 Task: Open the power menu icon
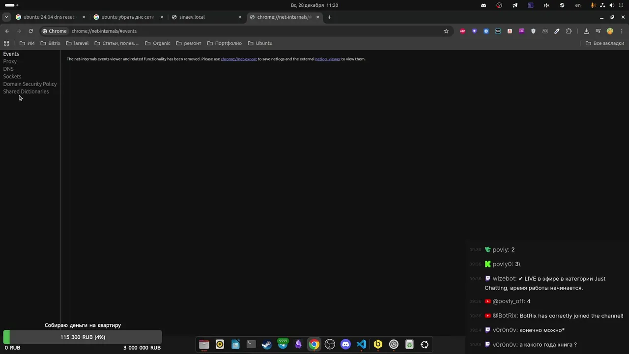pos(621,5)
